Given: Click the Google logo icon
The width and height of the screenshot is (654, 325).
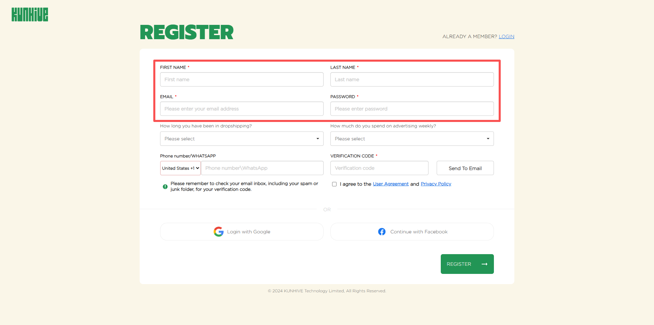Looking at the screenshot, I should click(x=218, y=232).
